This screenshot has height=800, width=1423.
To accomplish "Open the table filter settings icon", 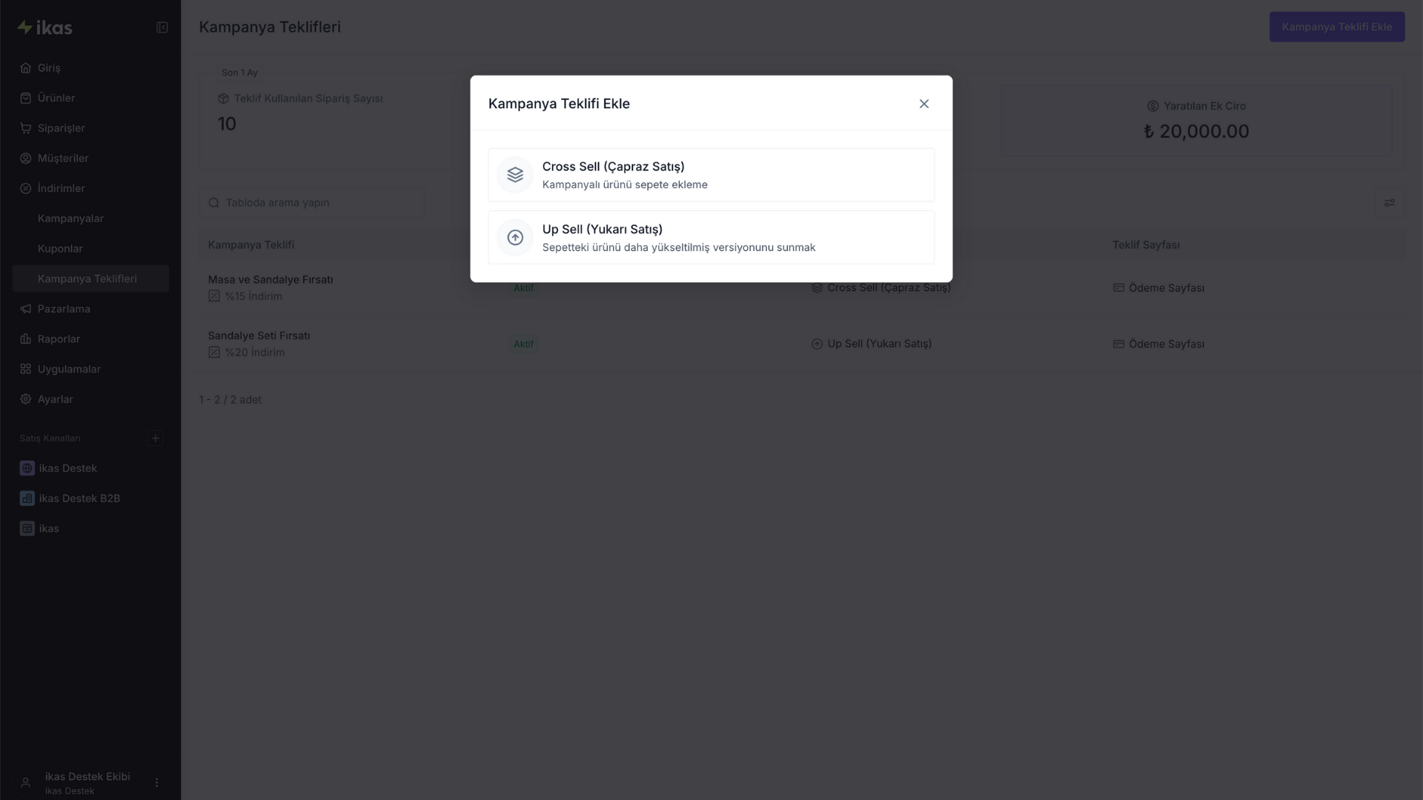I will point(1389,202).
